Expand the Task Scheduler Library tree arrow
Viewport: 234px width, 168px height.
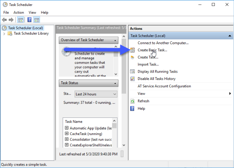4,34
